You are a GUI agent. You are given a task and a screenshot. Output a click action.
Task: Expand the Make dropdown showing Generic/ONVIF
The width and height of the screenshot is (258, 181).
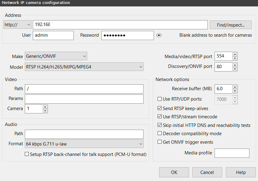click(56, 56)
